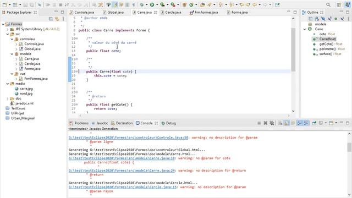Screen dimensions: 352x198
Task: Click the New Java Package icon
Action: (184, 5)
